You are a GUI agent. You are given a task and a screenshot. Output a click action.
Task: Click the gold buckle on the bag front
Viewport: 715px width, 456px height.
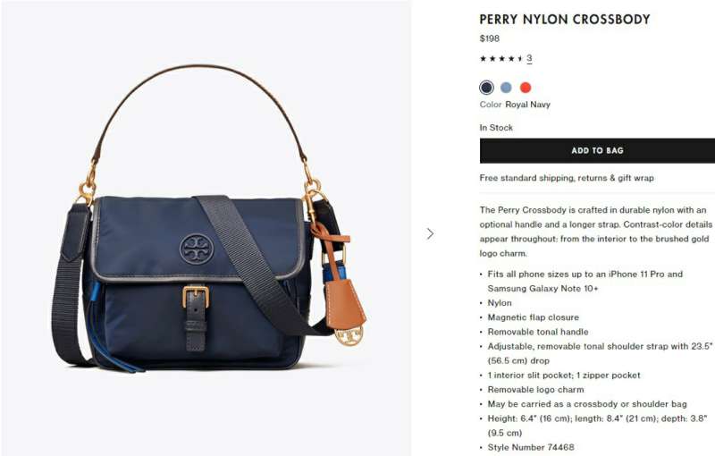click(x=196, y=297)
